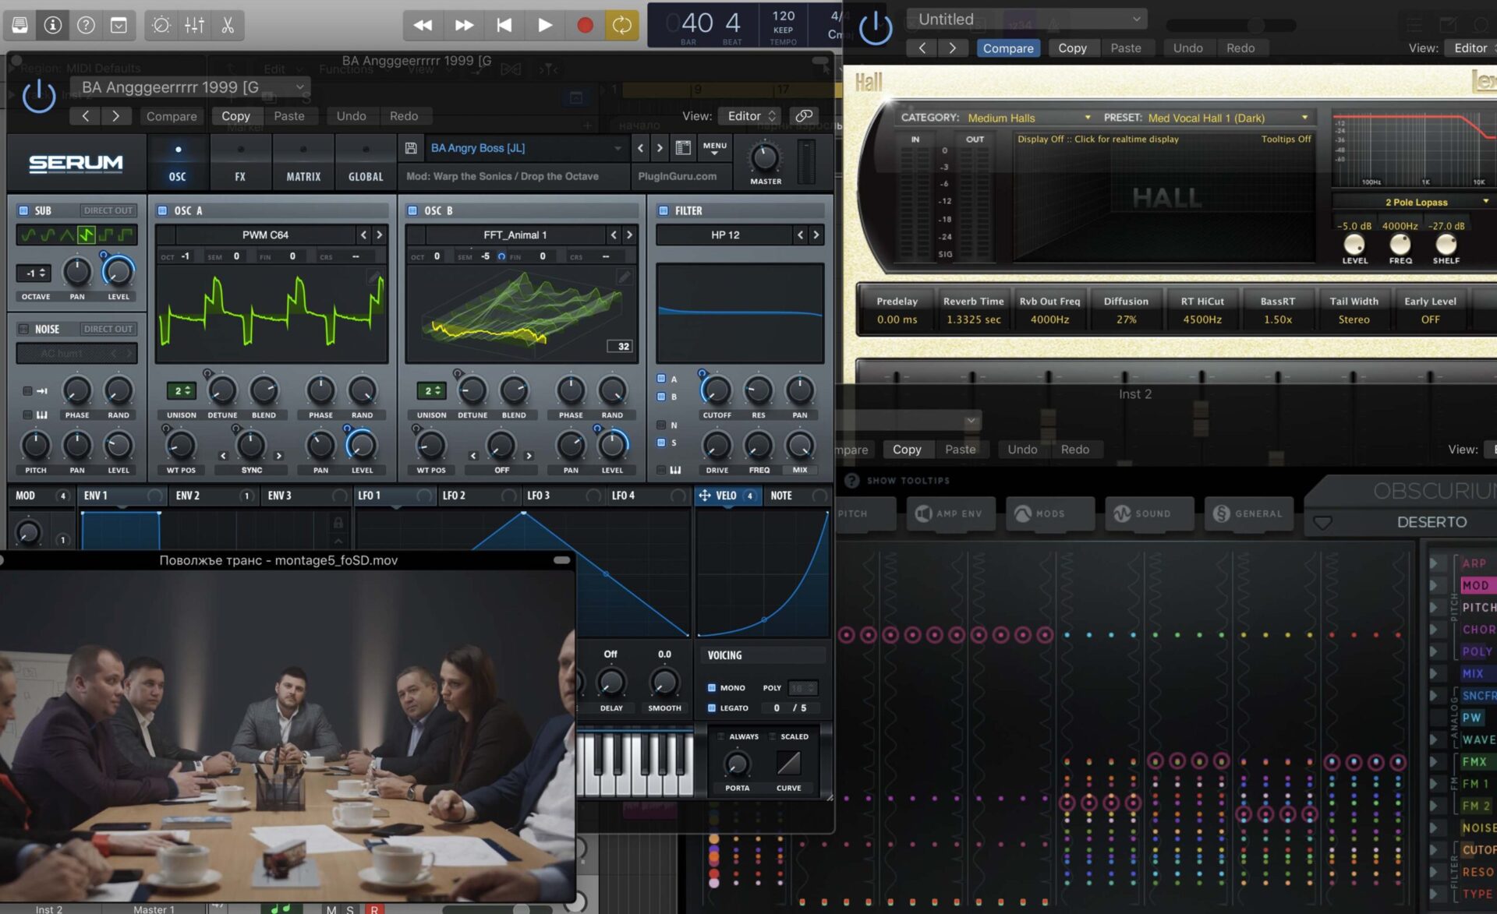Viewport: 1497px width, 914px height.
Task: Open the 2 Pole Lopass filter dropdown
Action: tap(1414, 202)
